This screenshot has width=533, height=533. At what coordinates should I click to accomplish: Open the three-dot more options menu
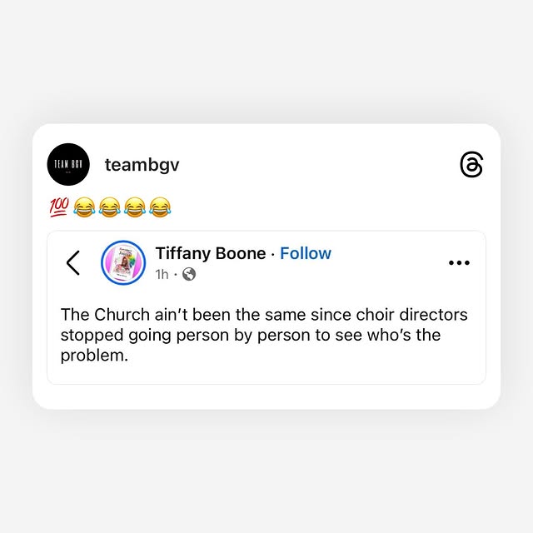[459, 263]
